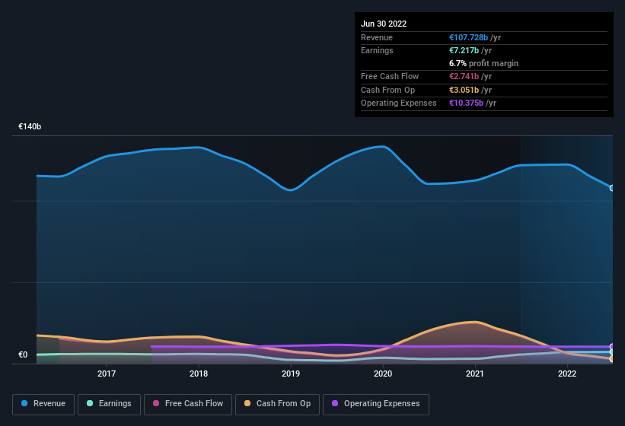Click the Earnings label in tooltip

pos(377,50)
